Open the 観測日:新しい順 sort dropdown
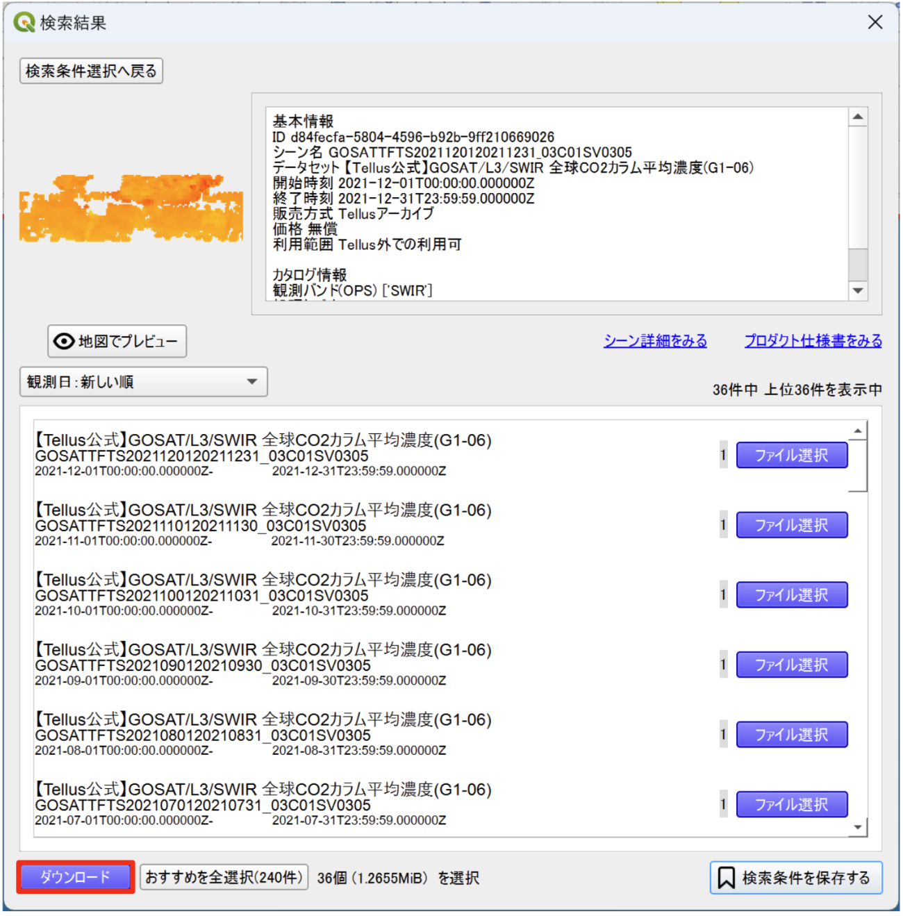903x916 pixels. [143, 382]
